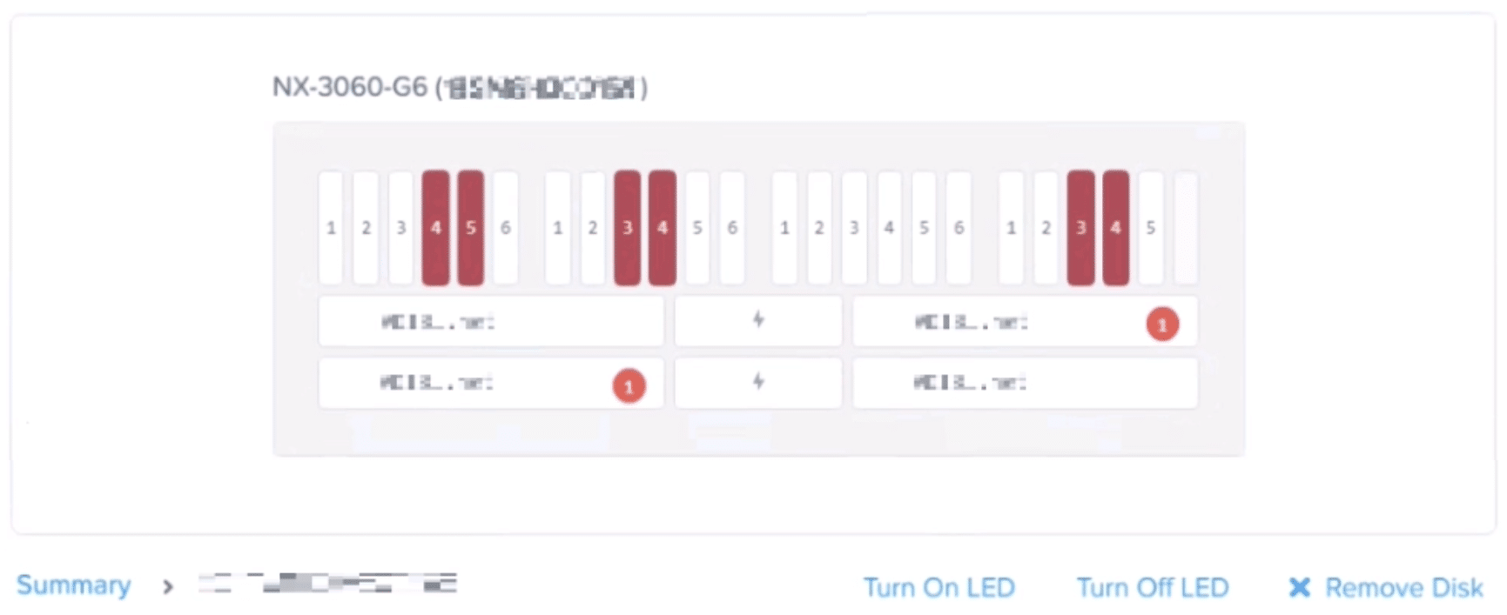Select disk 6 in second disk group
Screen dimensions: 1507x615
pos(732,228)
